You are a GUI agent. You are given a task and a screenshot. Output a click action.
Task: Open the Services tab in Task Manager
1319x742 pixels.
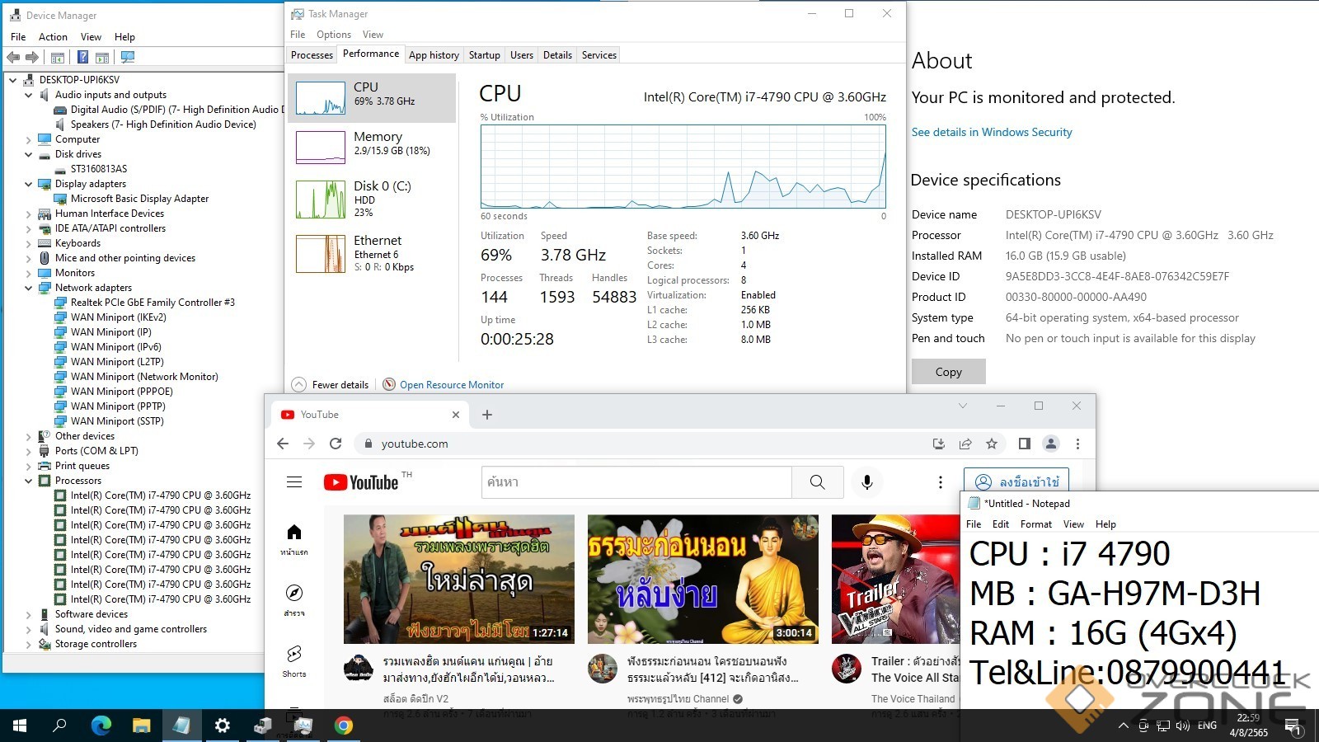[599, 55]
